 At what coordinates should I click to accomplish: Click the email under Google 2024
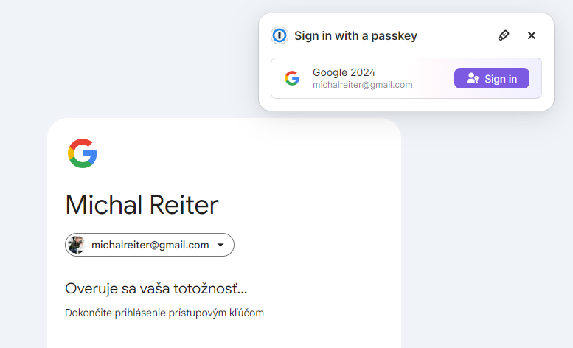(362, 85)
